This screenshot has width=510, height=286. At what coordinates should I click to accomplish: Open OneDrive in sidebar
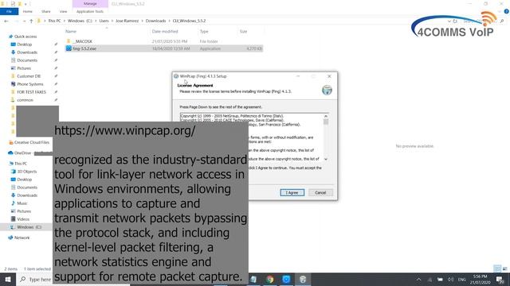point(23,153)
